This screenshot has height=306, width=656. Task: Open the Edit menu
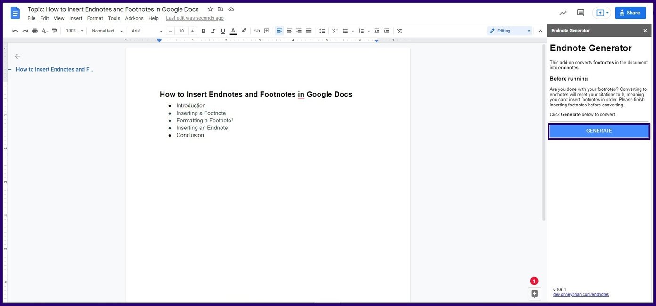coord(44,18)
